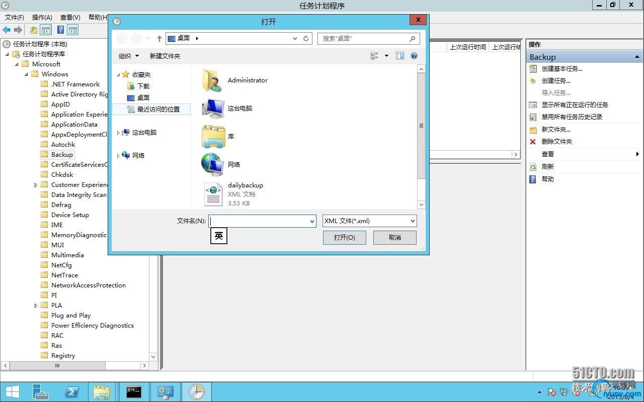Click the 取消 button
Screen dimensions: 644x402
(x=395, y=238)
